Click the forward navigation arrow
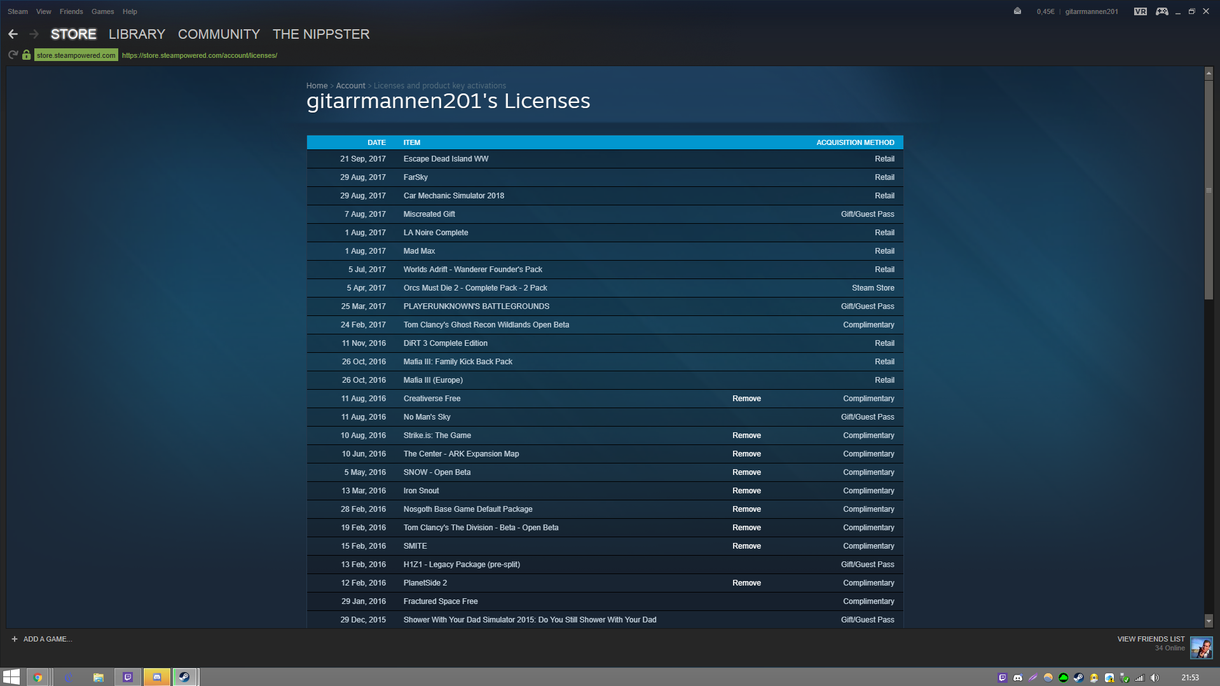Screen dimensions: 1220x686 click(x=34, y=34)
